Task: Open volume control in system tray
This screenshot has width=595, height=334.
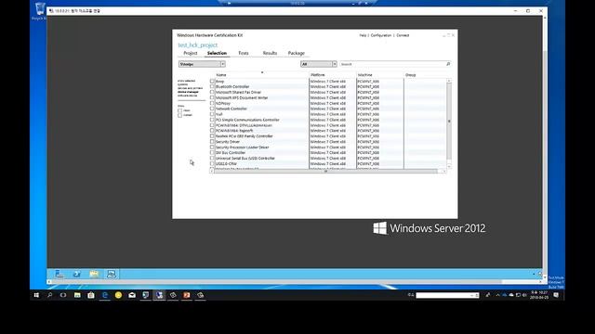Action: coord(524,295)
